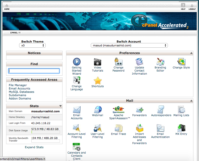This screenshot has width=199, height=161.
Task: Open Video Tutorials icon
Action: click(97, 62)
